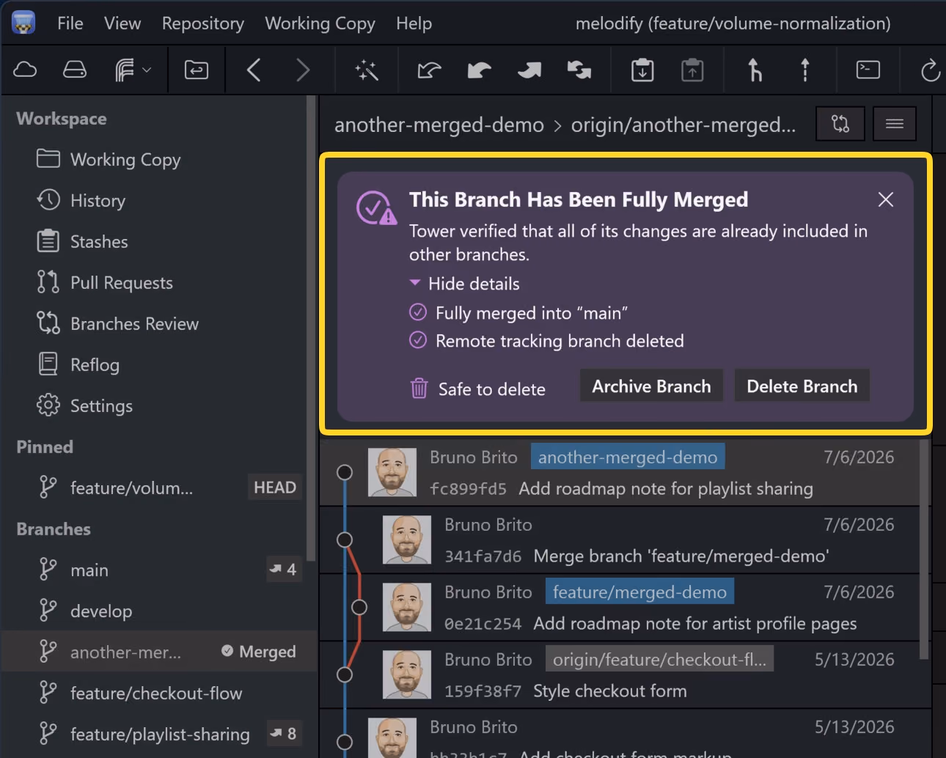The image size is (946, 758).
Task: Click the quick open folder icon
Action: (x=197, y=70)
